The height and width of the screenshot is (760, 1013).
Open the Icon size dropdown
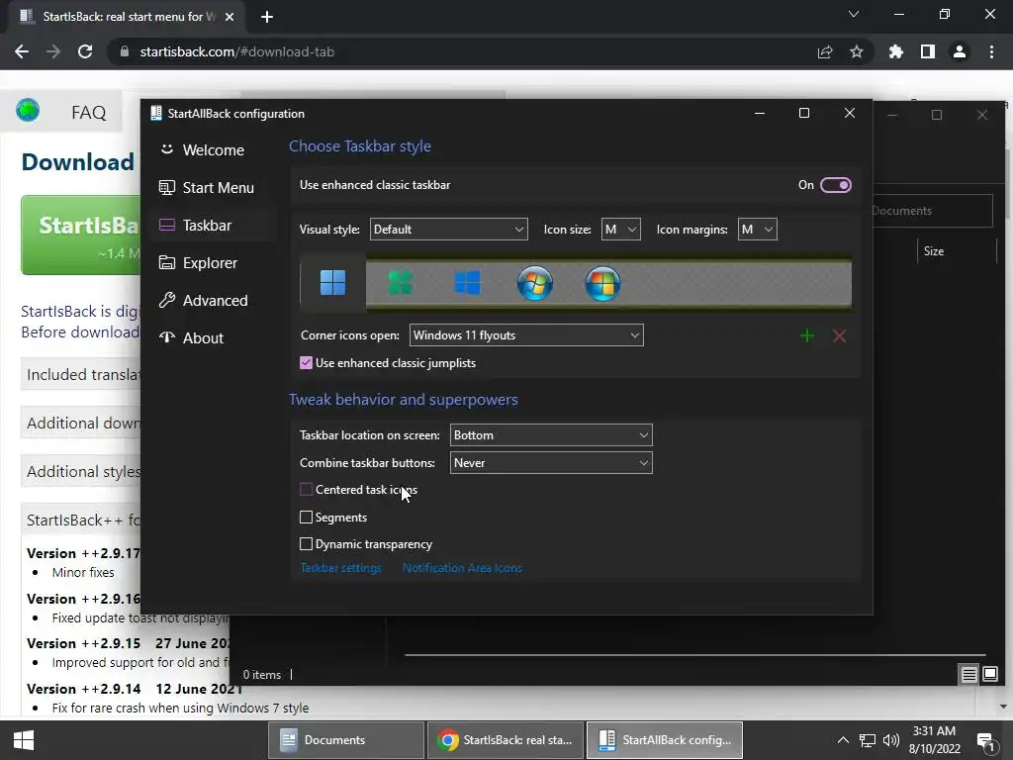(x=620, y=230)
